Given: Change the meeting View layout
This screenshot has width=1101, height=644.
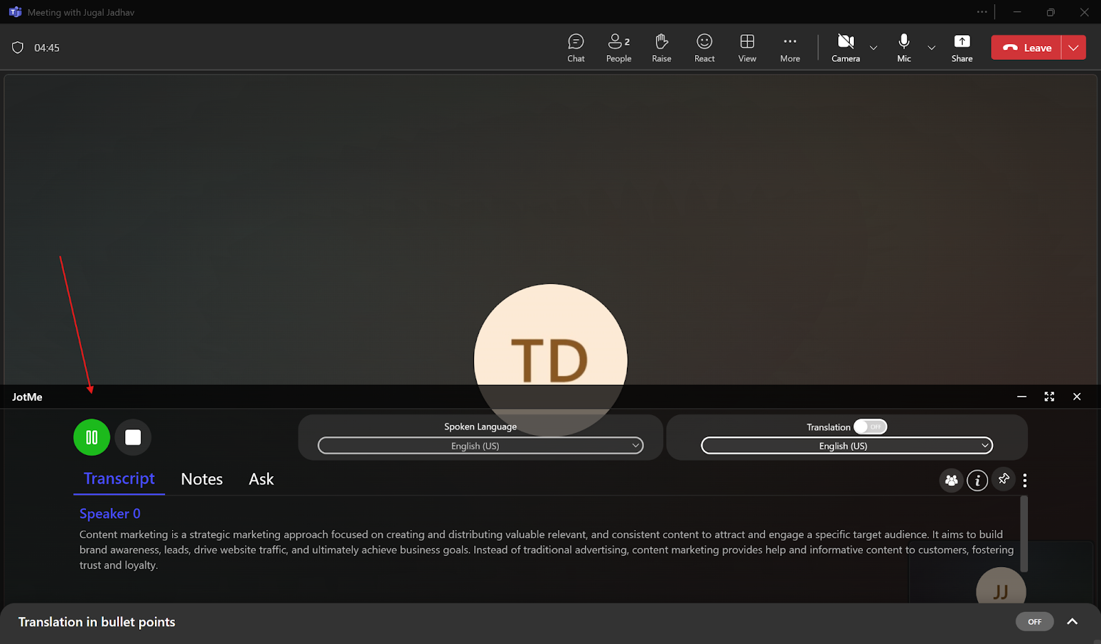Looking at the screenshot, I should click(x=747, y=48).
